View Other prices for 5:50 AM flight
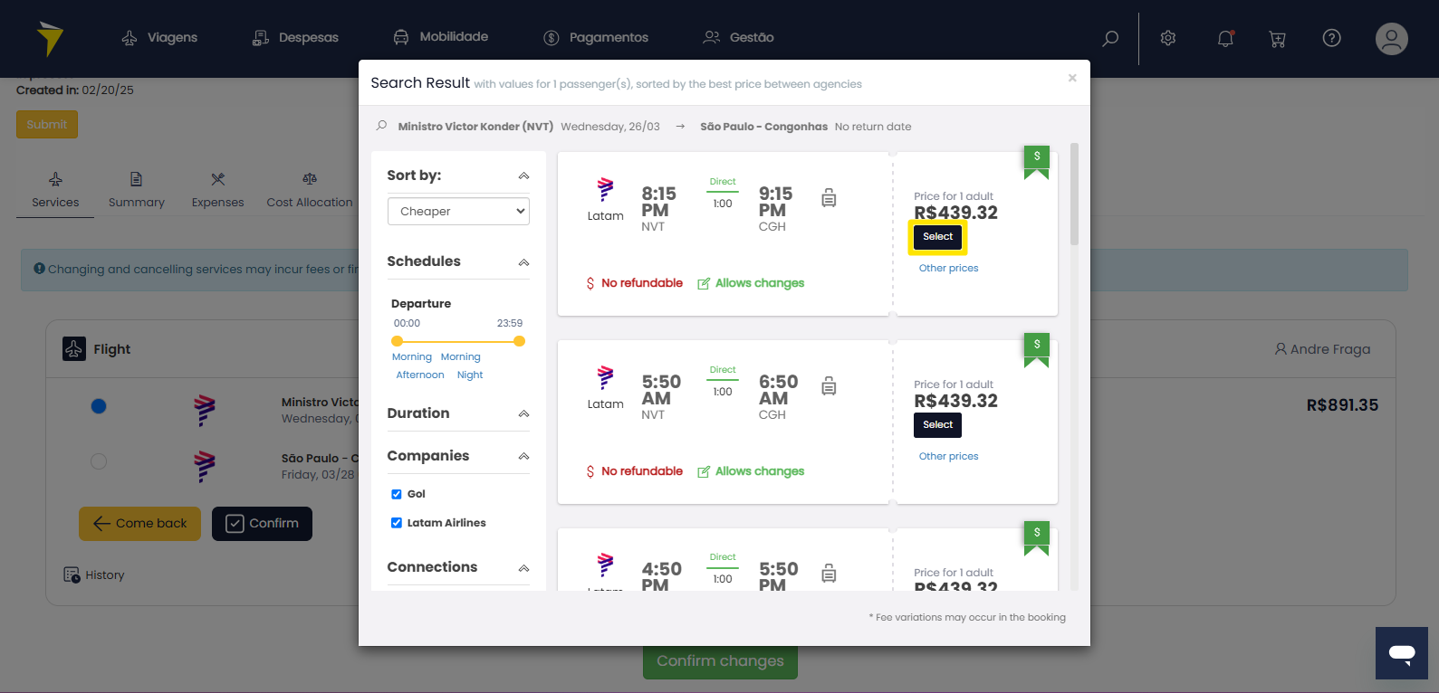This screenshot has height=693, width=1439. pos(948,456)
